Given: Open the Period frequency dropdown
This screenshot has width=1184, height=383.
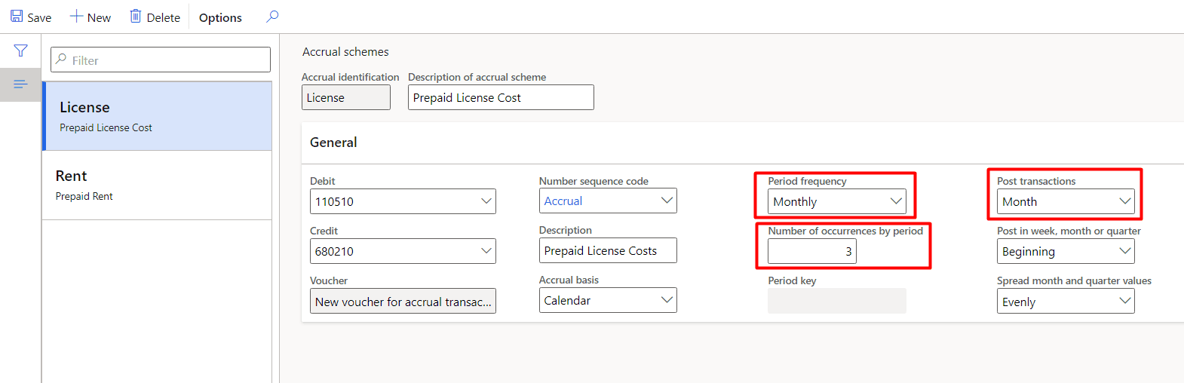Looking at the screenshot, I should (896, 201).
